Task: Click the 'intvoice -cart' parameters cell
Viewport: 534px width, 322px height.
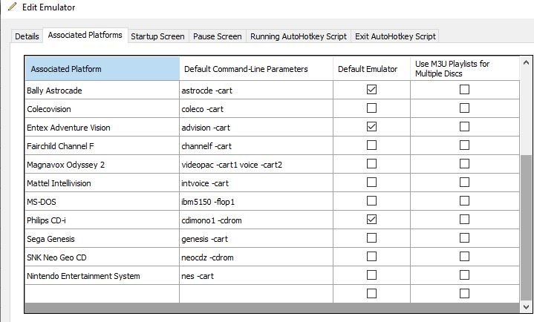Action: click(256, 183)
